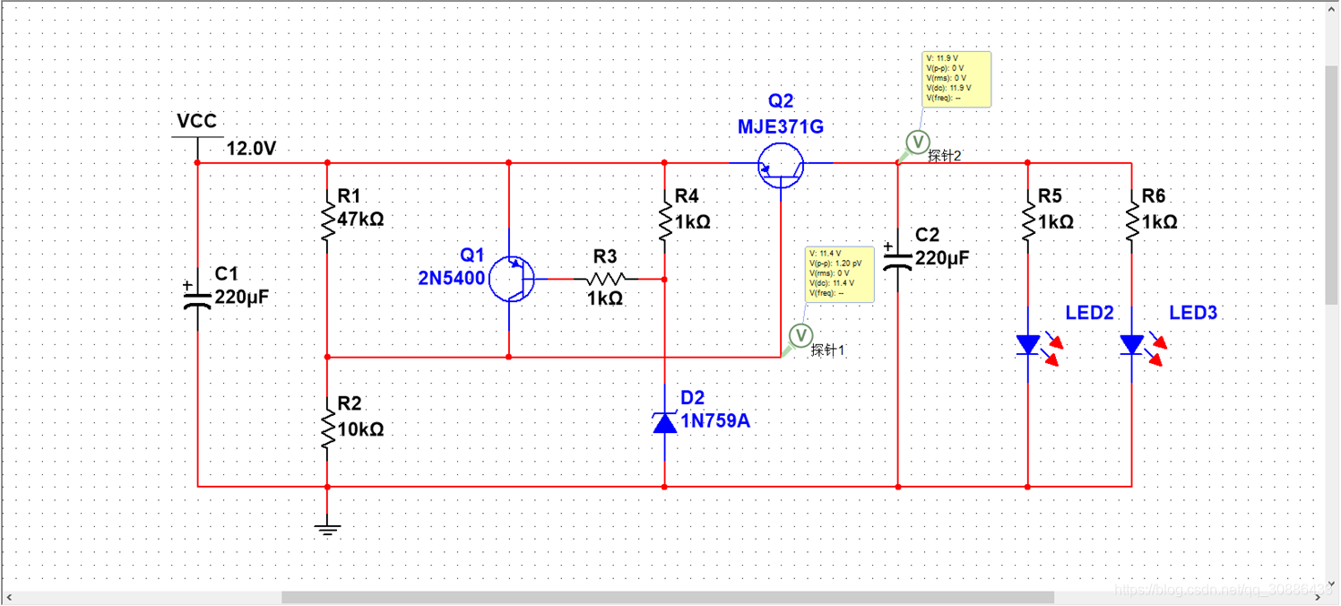This screenshot has width=1341, height=606.
Task: Select the VCC power source symbol
Action: click(x=197, y=150)
